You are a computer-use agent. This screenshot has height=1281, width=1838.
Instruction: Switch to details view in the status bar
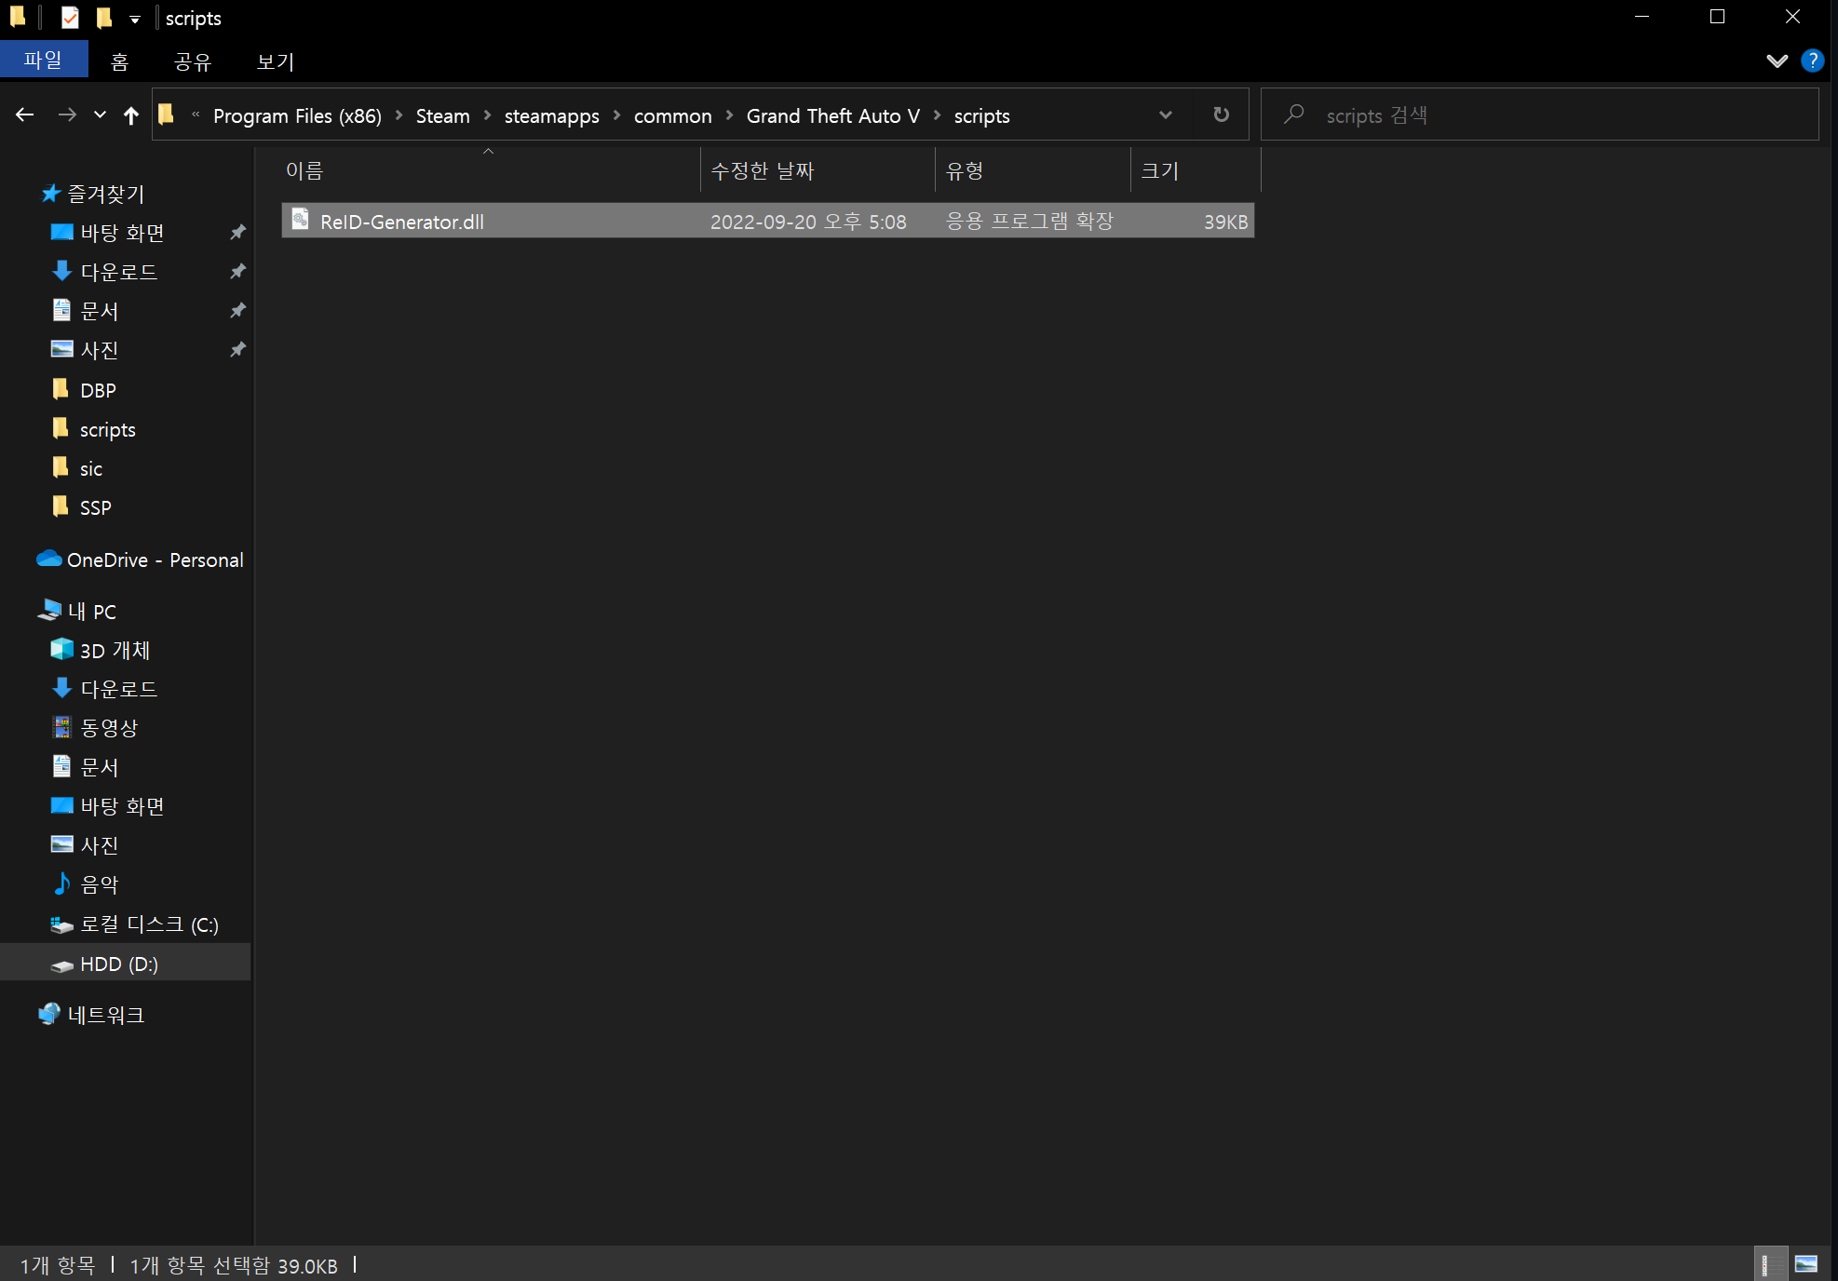[x=1770, y=1263]
